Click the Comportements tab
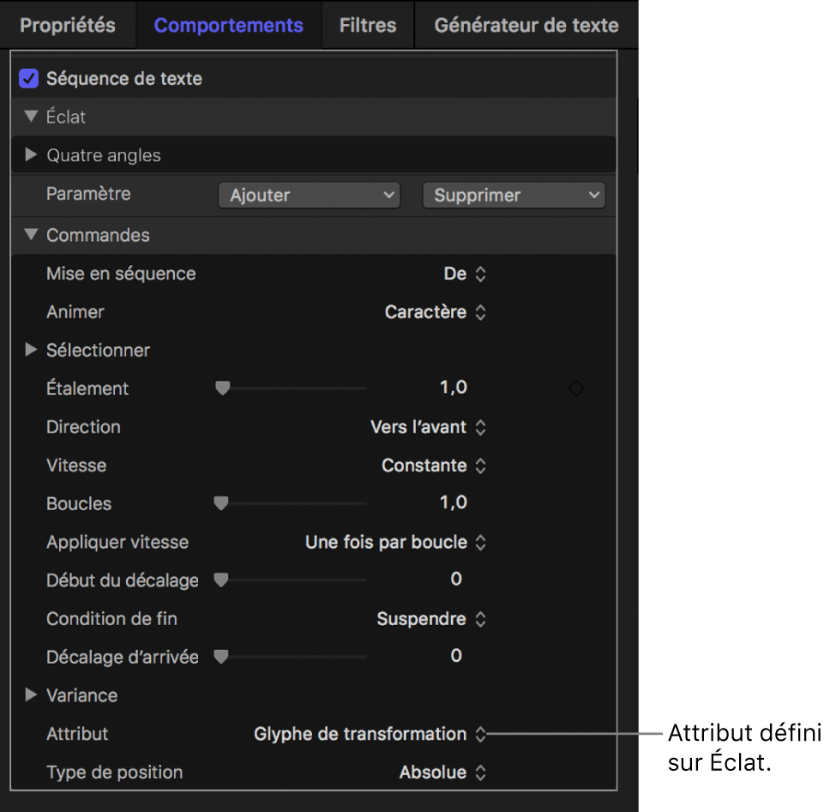Viewport: 830px width, 812px height. pos(228,25)
